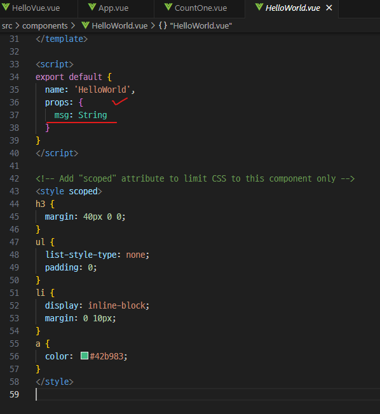Click the '</style>' closing tag
The height and width of the screenshot is (414, 380).
pos(55,382)
